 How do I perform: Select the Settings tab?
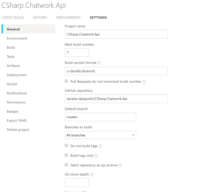click(x=98, y=18)
